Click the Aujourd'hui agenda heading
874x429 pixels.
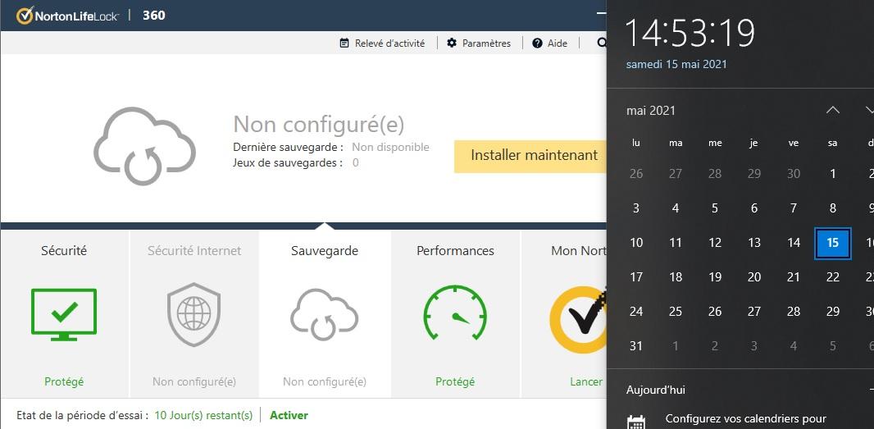click(656, 390)
